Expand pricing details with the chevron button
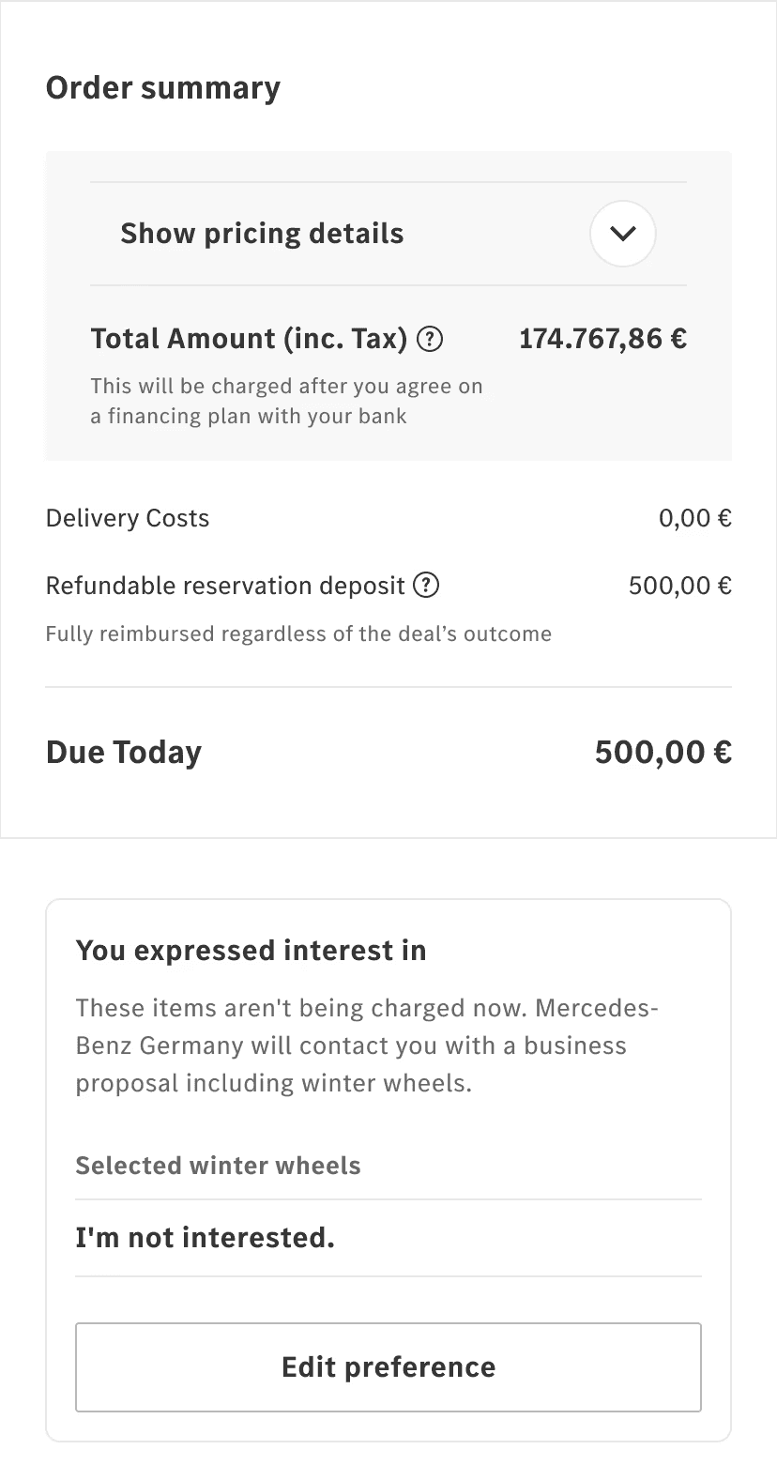Image resolution: width=777 pixels, height=1480 pixels. [x=622, y=234]
